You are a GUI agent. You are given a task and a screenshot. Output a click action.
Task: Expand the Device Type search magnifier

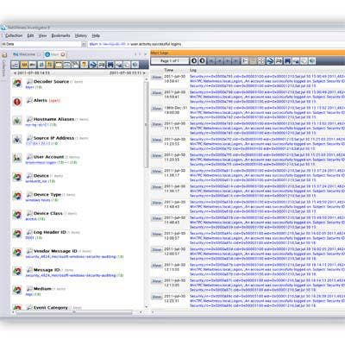(29, 195)
